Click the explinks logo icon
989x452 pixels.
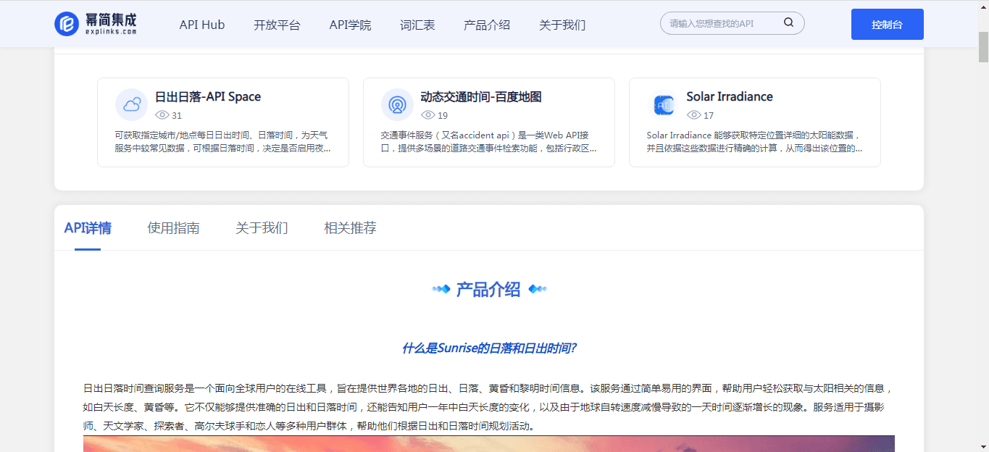[x=67, y=24]
